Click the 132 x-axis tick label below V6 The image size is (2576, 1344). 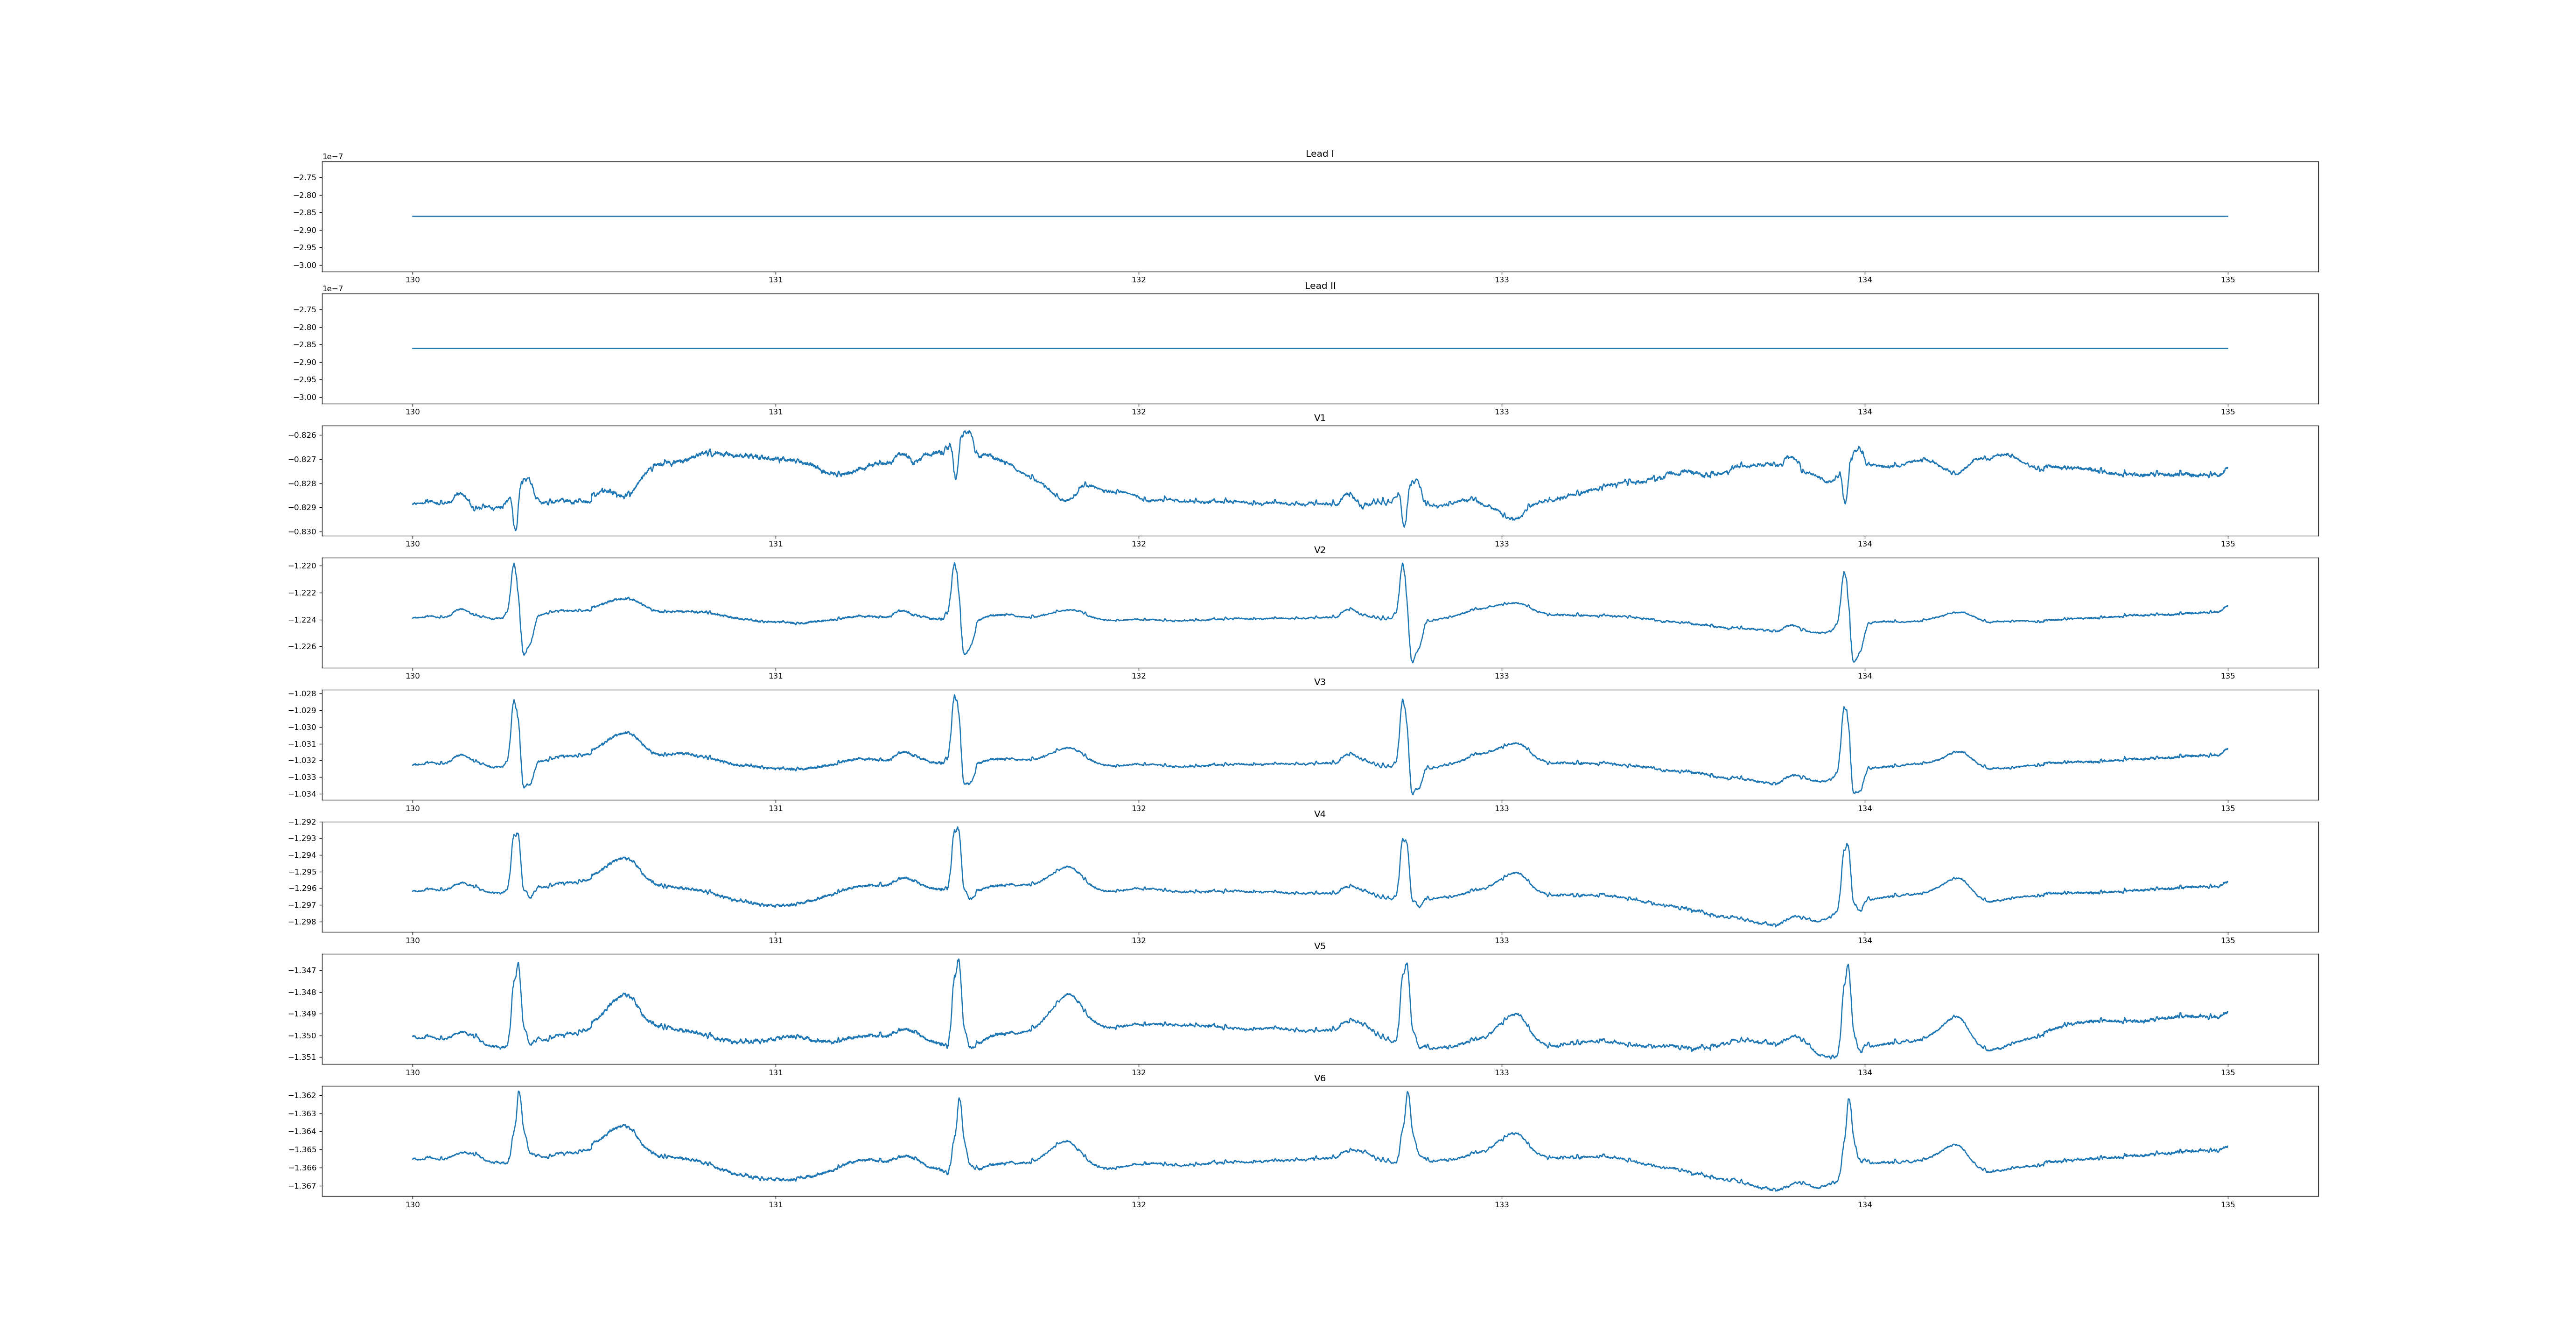point(1138,1205)
